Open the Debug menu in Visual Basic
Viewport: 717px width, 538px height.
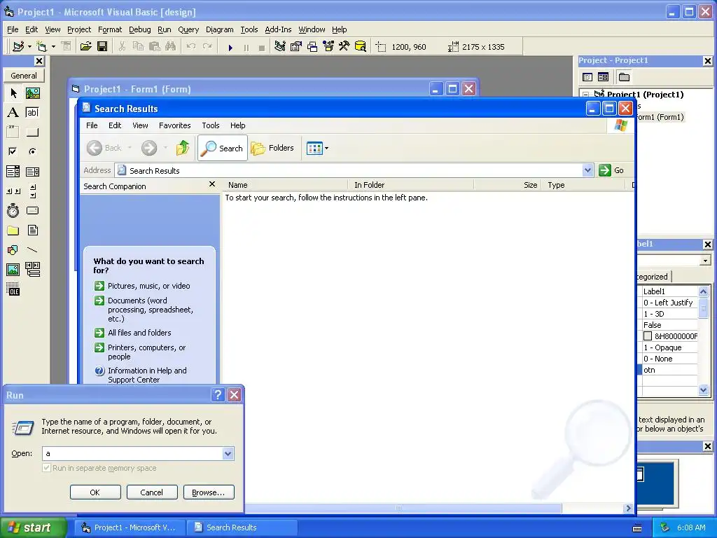[139, 29]
